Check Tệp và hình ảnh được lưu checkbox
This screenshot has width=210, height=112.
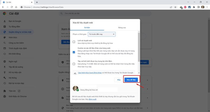(74, 64)
